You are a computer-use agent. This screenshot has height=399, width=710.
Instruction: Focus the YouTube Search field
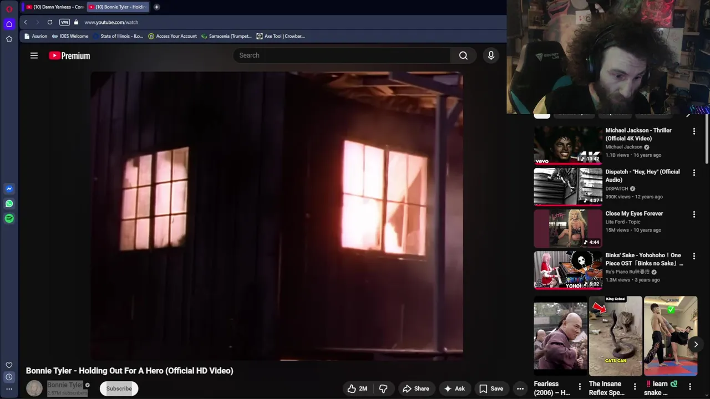coord(342,55)
